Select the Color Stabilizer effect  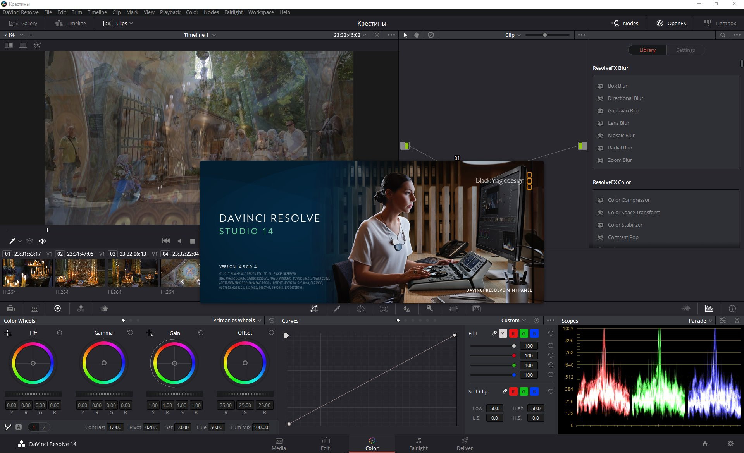625,224
